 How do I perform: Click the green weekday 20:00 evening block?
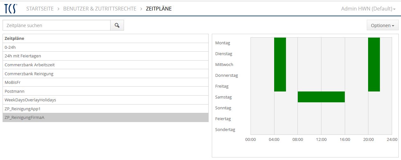point(374,64)
